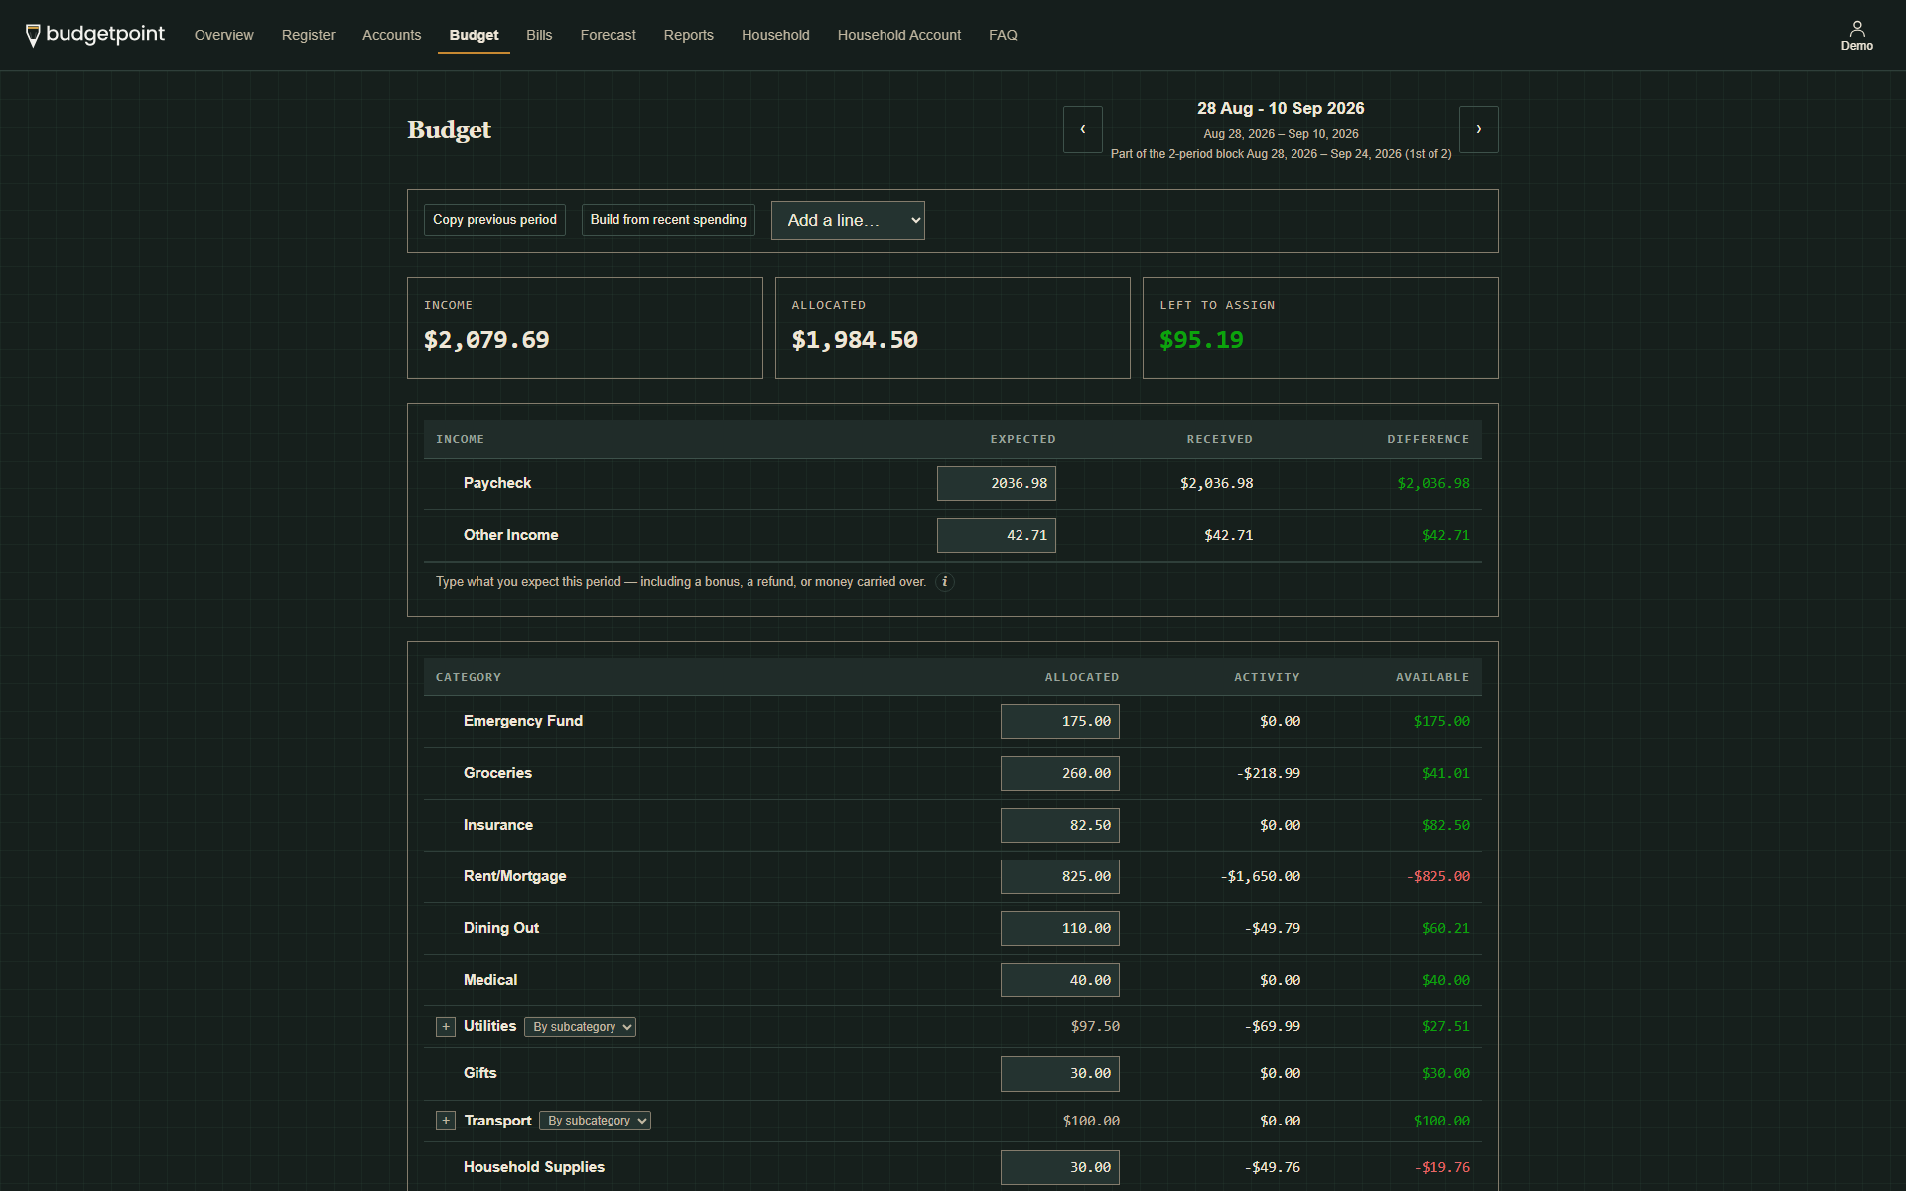The height and width of the screenshot is (1191, 1906).
Task: Click the Emergency Fund category name
Action: coord(523,721)
